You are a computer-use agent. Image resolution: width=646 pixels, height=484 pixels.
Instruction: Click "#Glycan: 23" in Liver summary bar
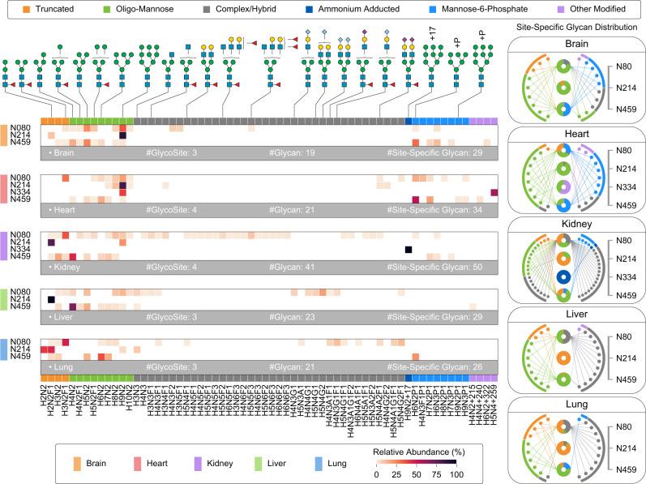pos(292,317)
